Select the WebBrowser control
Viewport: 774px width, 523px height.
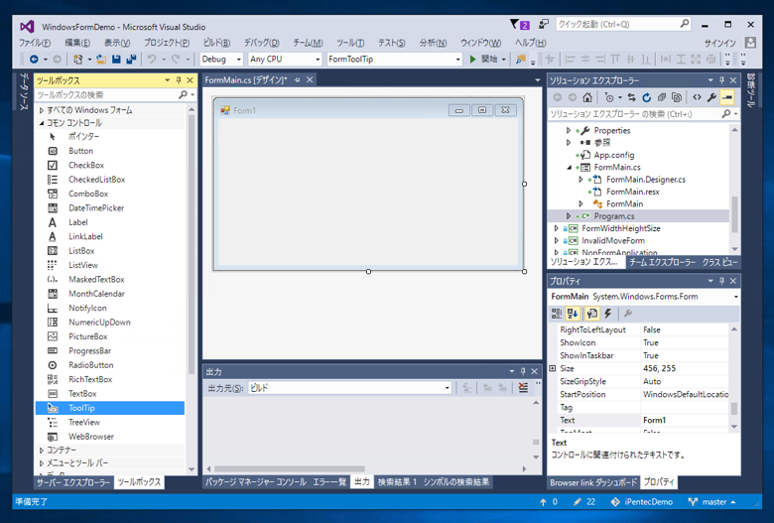(109, 437)
